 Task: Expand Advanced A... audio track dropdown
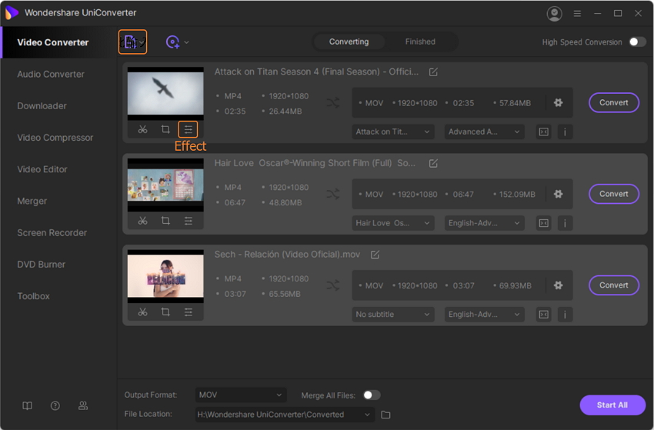pos(484,132)
